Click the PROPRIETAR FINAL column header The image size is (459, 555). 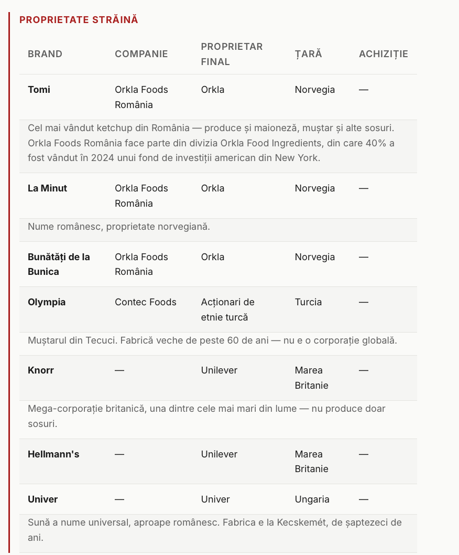(x=232, y=54)
